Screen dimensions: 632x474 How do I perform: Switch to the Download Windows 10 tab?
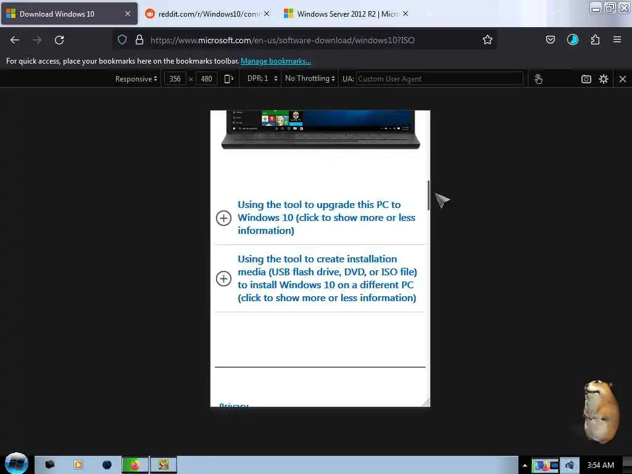[69, 14]
